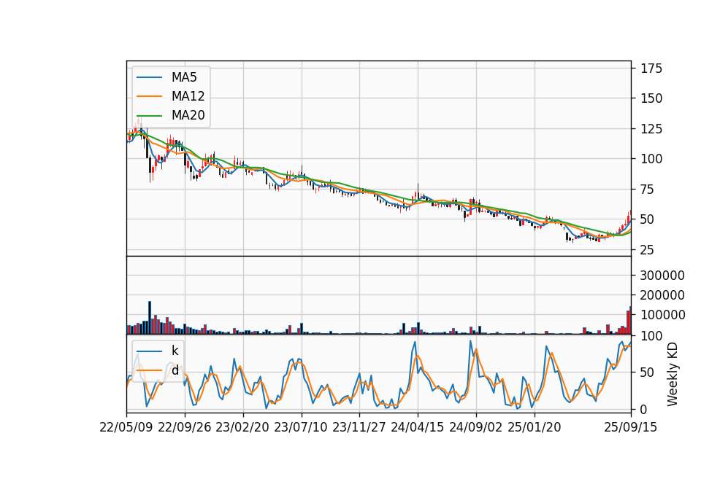Click the 75 price axis label
Viewport: 701px width, 503px height.
(x=648, y=190)
